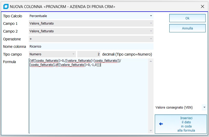
Task: Click the Tipo campo label
Action: coord(12,54)
